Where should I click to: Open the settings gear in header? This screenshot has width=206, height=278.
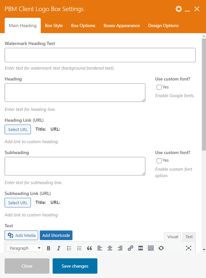pyautogui.click(x=178, y=9)
